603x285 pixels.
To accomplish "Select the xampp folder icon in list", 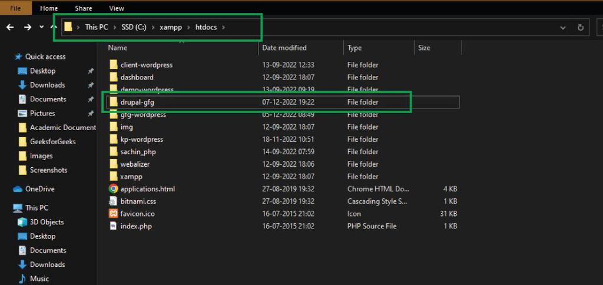I will (113, 176).
